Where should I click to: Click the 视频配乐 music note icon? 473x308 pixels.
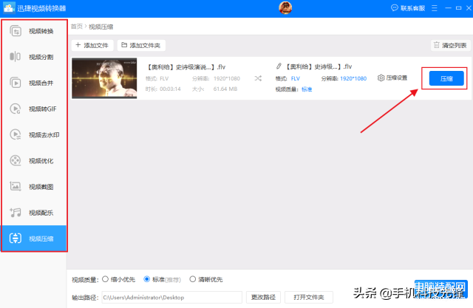pos(16,212)
